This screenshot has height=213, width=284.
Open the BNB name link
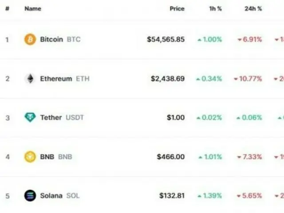pos(56,157)
